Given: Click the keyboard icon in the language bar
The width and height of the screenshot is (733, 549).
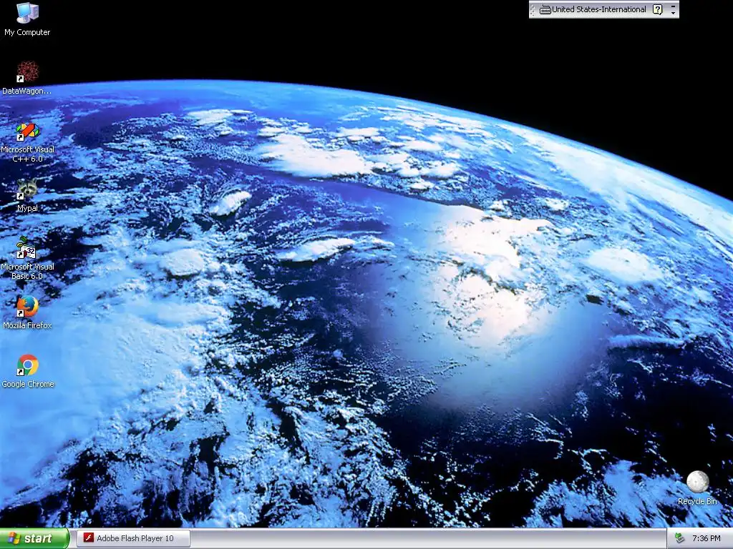Looking at the screenshot, I should click(x=545, y=9).
